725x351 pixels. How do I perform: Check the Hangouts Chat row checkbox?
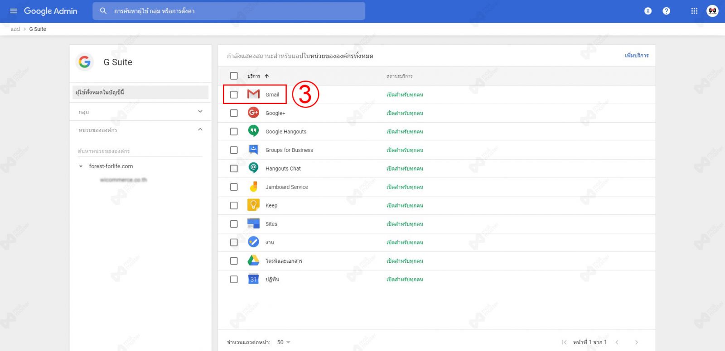click(234, 169)
